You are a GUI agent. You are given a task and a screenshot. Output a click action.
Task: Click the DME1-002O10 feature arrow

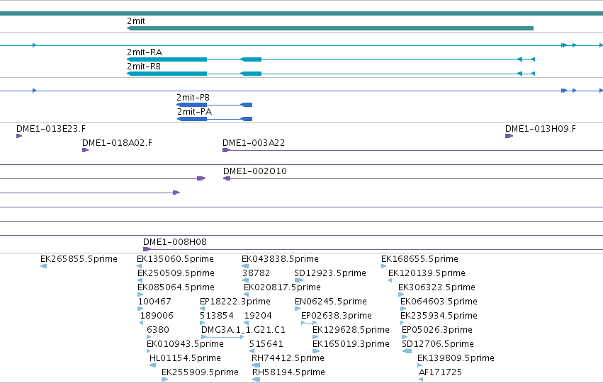tap(227, 178)
